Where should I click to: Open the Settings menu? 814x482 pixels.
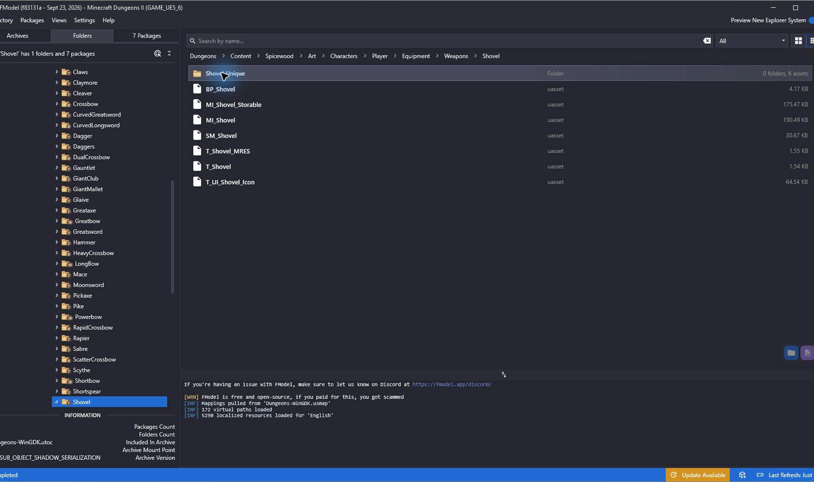pos(84,20)
